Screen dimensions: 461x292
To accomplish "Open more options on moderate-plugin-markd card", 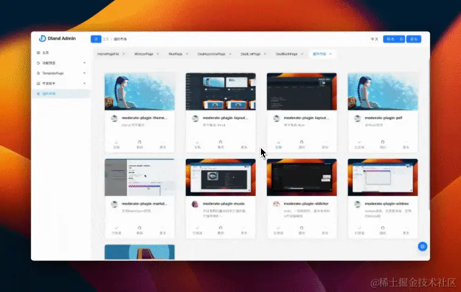I will pos(163,230).
